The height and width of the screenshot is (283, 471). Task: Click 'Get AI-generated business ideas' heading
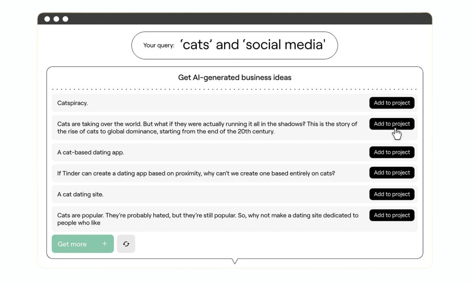(235, 78)
